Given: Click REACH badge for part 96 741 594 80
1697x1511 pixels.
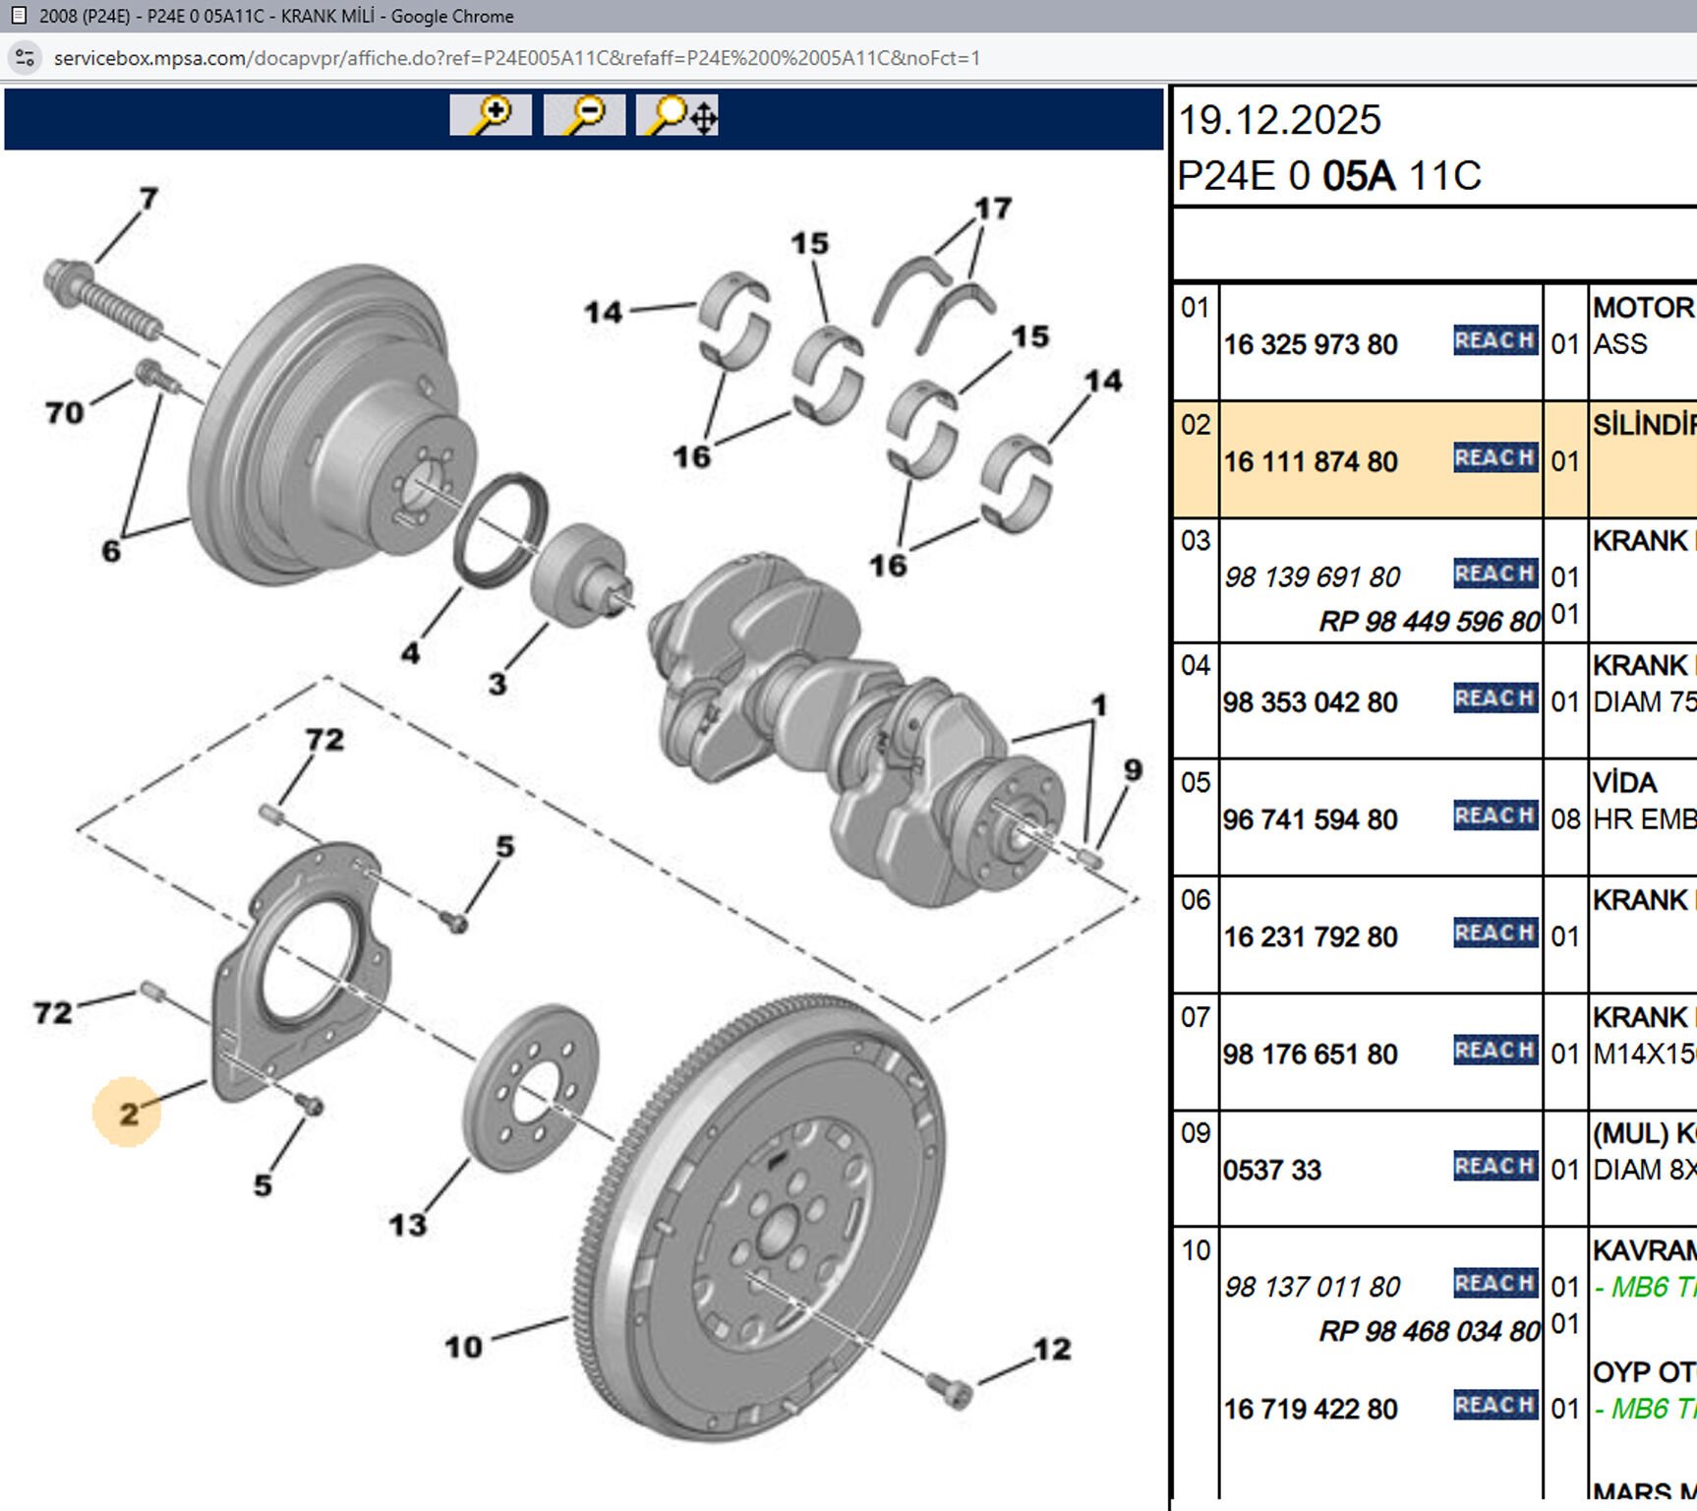Looking at the screenshot, I should (1494, 816).
